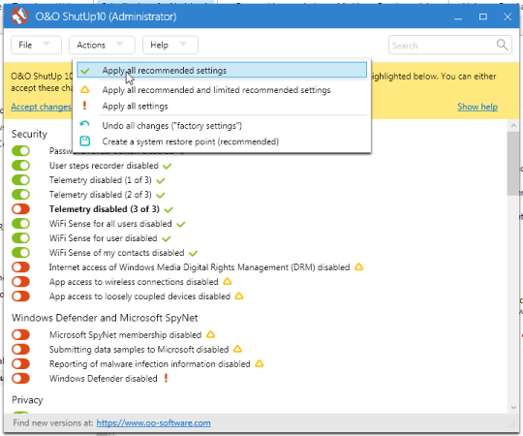Enable Reporting of malware infection information switch
The image size is (523, 436).
pos(20,363)
